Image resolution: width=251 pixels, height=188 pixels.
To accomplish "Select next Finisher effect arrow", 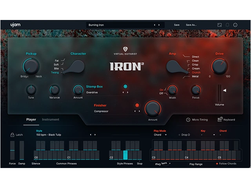I will [139, 111].
